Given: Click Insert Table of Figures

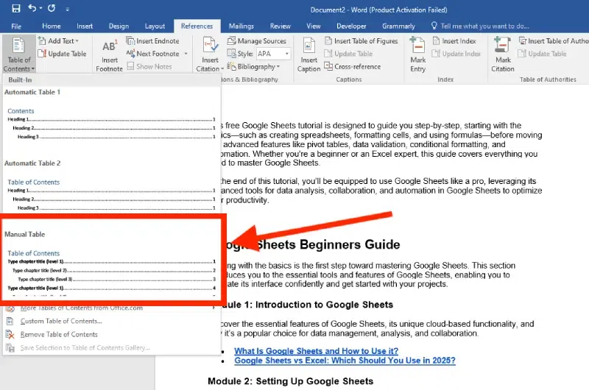Looking at the screenshot, I should point(361,41).
